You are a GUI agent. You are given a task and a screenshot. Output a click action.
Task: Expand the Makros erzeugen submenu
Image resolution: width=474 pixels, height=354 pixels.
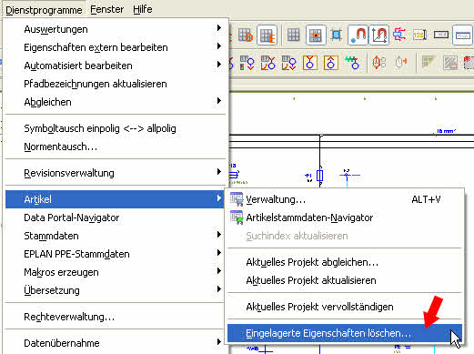(116, 272)
